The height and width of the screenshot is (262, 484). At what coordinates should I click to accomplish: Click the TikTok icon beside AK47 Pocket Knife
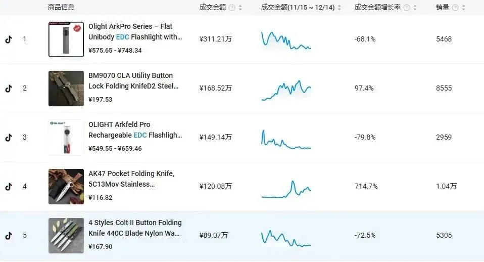[x=8, y=187]
